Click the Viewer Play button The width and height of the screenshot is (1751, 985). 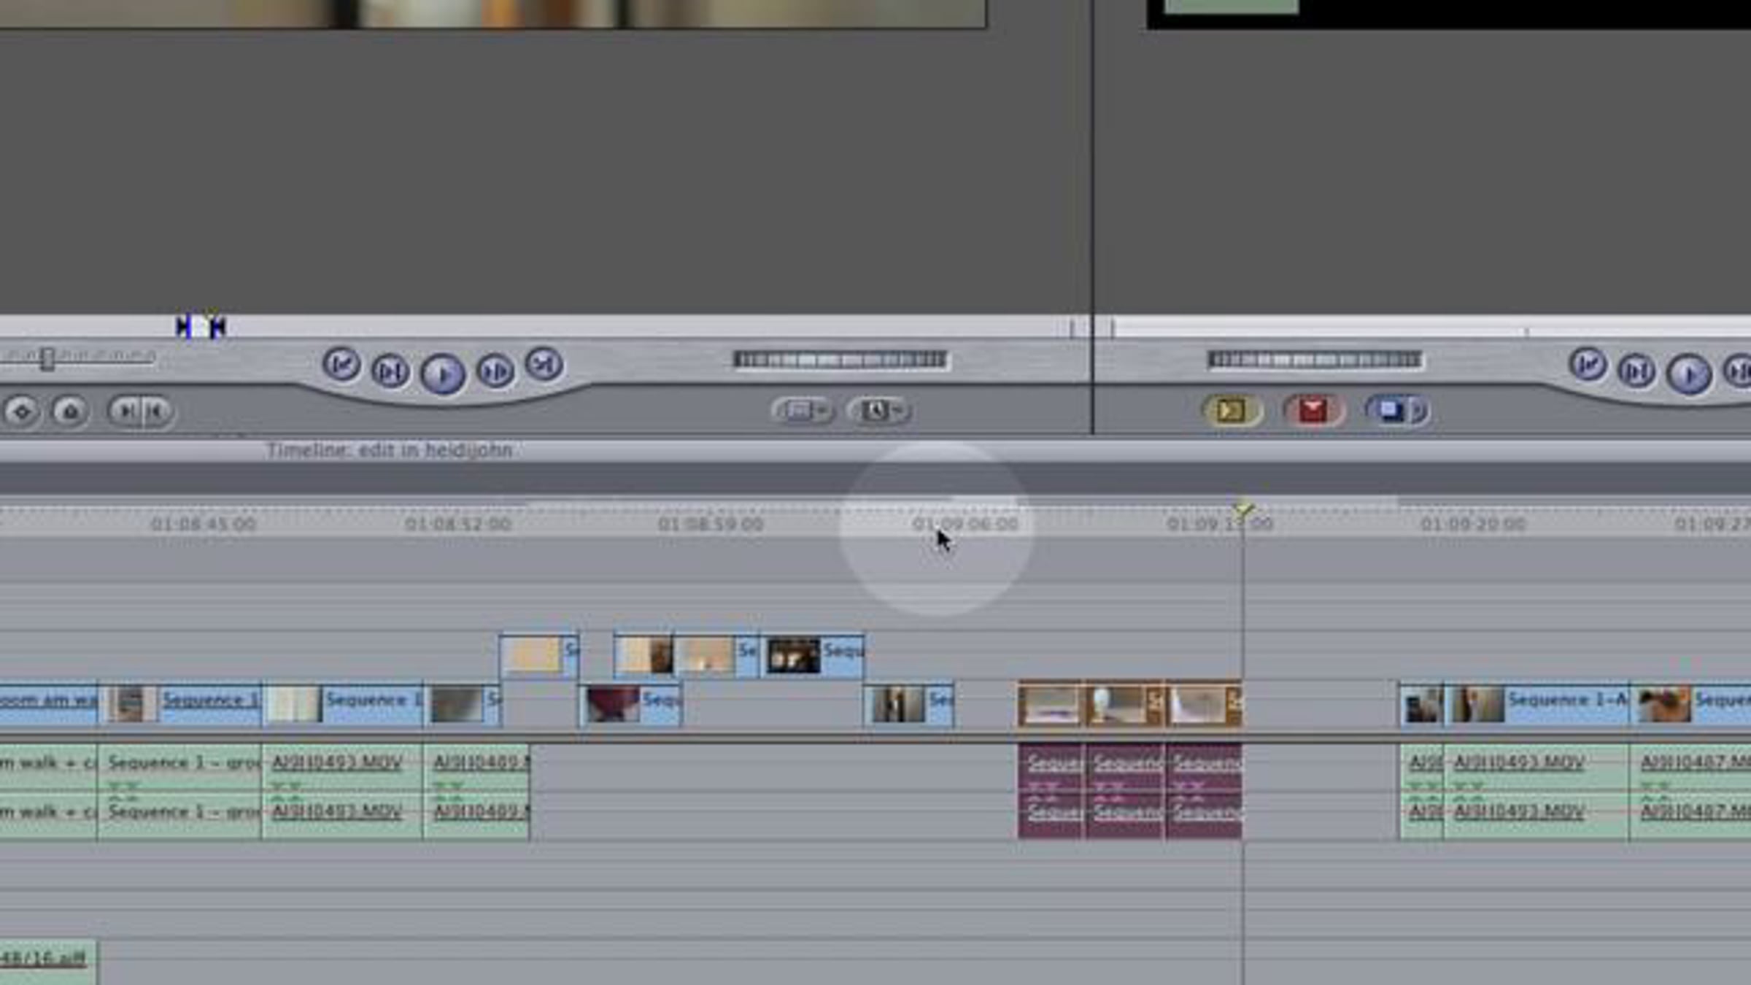pos(442,374)
